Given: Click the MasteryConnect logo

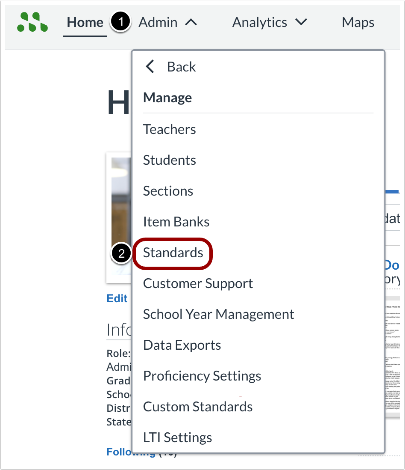Looking at the screenshot, I should click(x=32, y=22).
